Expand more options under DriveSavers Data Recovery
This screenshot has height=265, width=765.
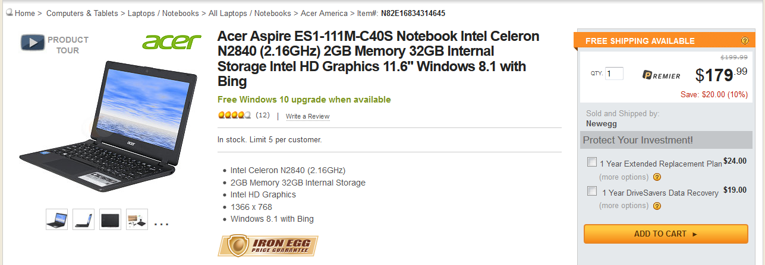pos(624,206)
